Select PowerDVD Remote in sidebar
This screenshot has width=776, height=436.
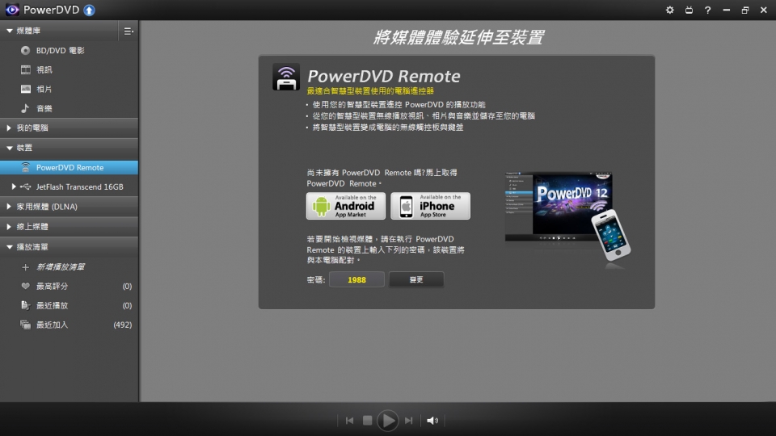click(x=69, y=168)
